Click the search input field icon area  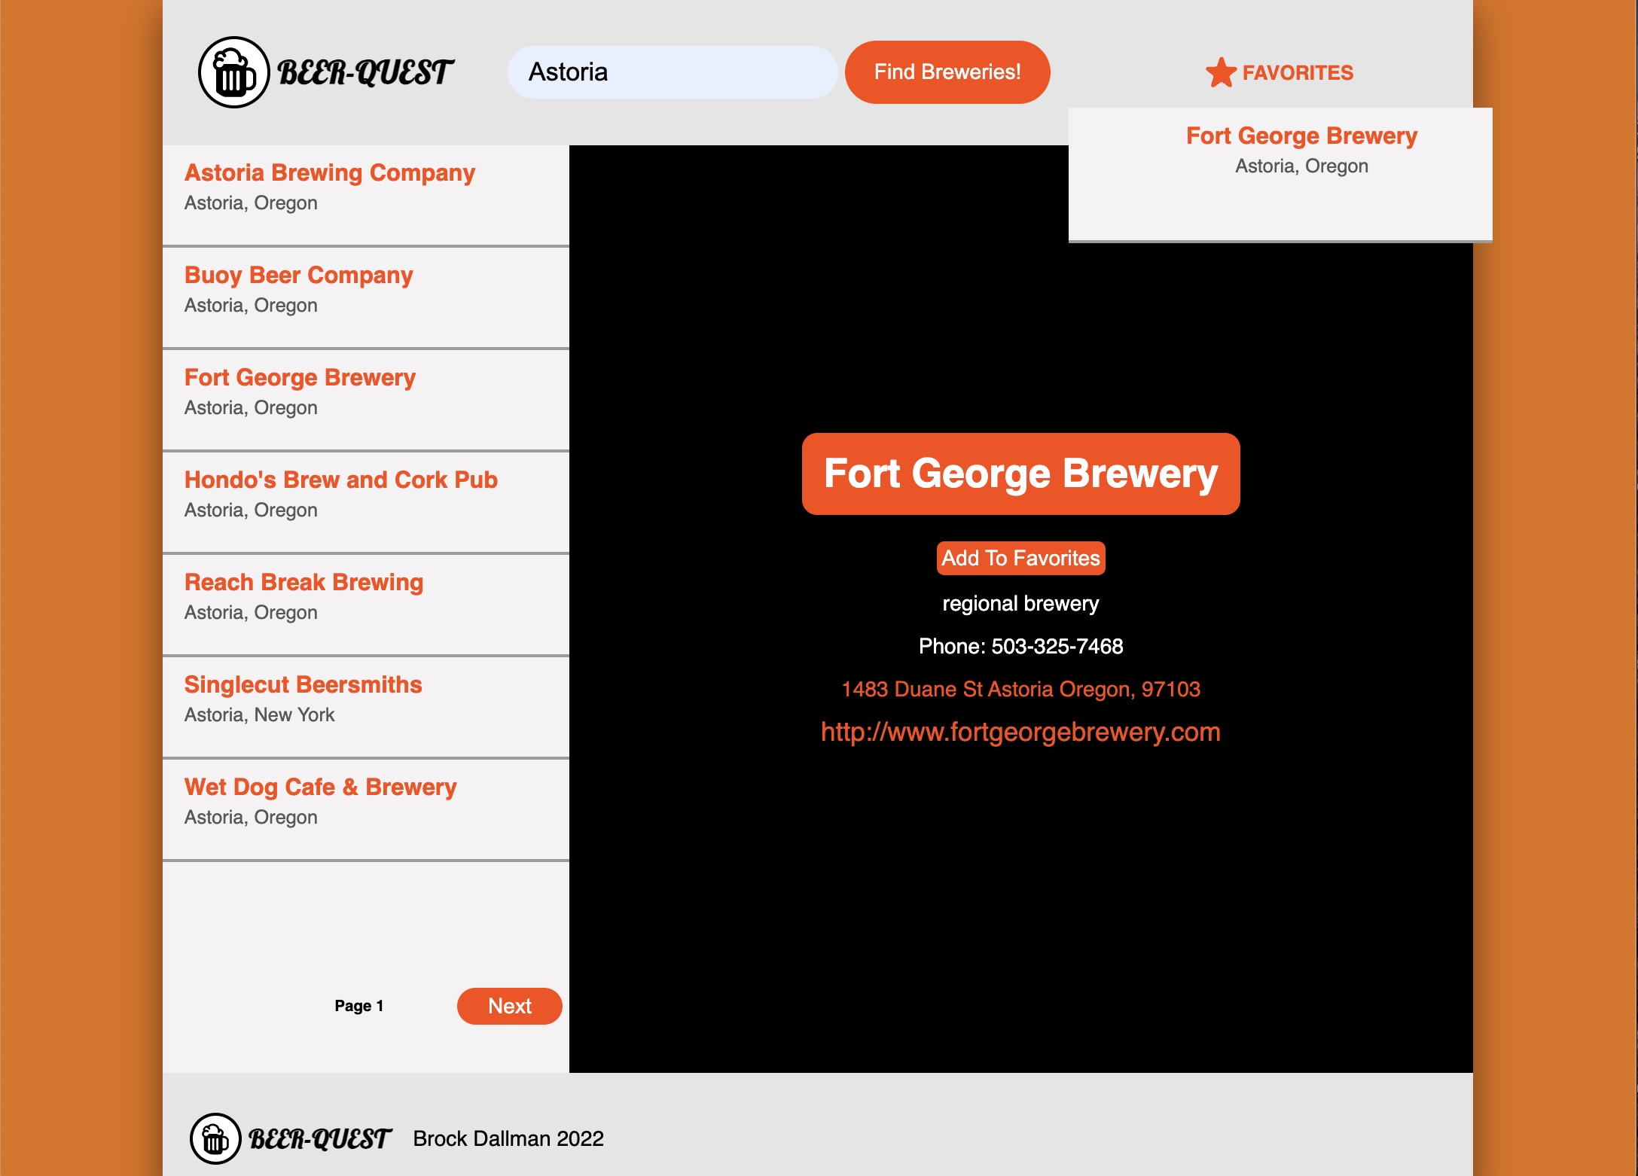tap(670, 72)
